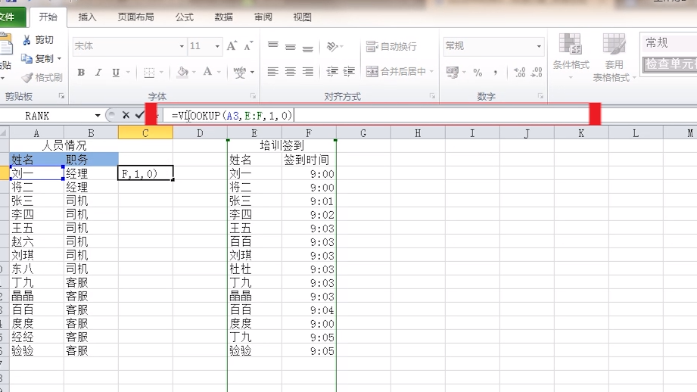Click the top align icon
This screenshot has height=392, width=697.
(x=273, y=45)
